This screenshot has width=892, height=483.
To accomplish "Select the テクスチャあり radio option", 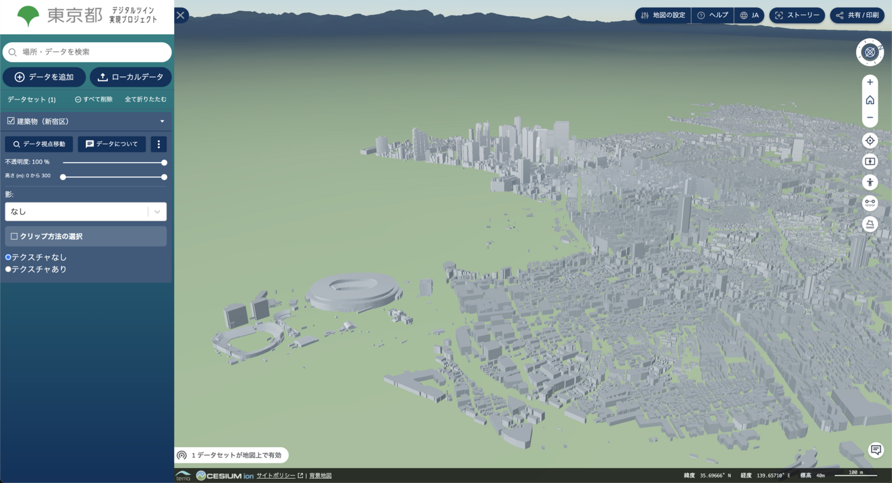I will (x=9, y=269).
